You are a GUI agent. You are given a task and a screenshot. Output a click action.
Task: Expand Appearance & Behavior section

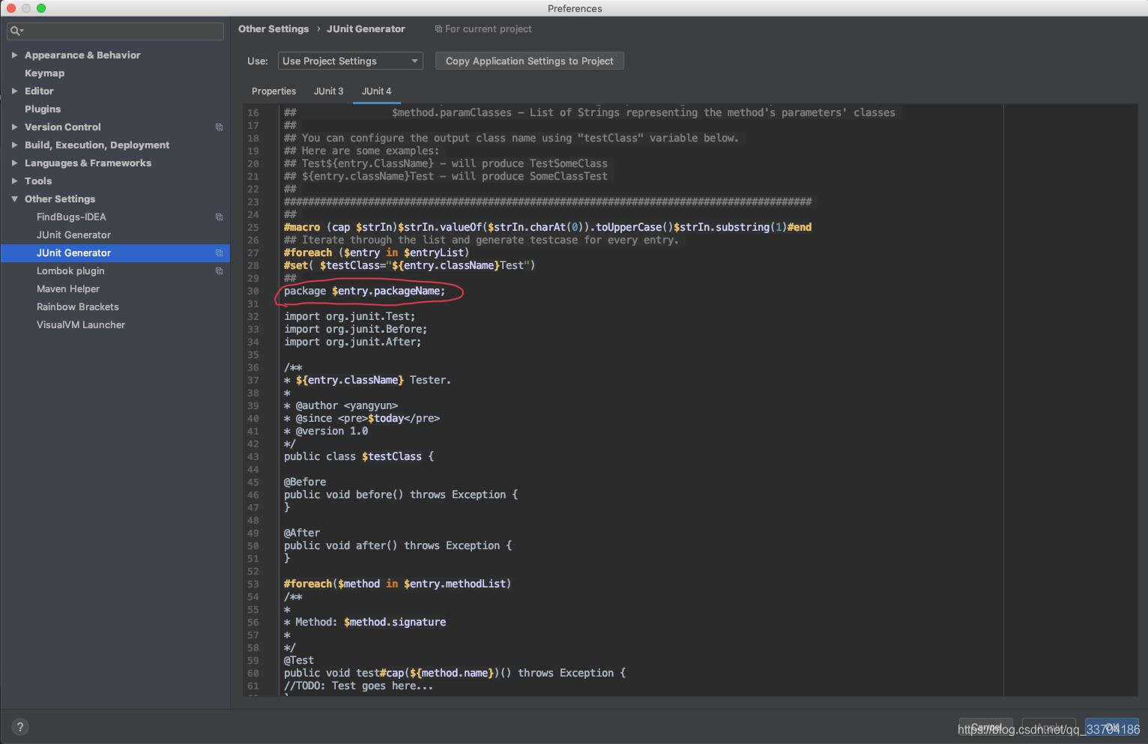[x=14, y=55]
